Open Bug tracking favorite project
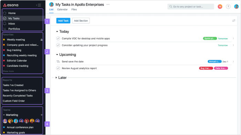This screenshot has width=241, height=135. (14, 50)
